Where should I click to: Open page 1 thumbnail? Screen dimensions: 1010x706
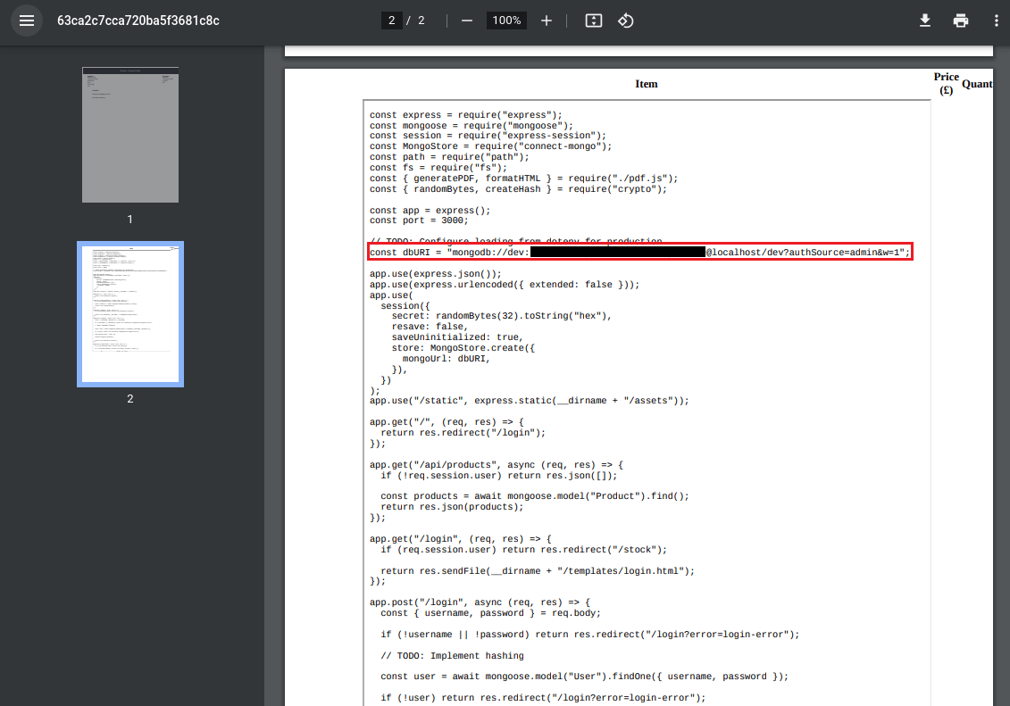click(130, 135)
